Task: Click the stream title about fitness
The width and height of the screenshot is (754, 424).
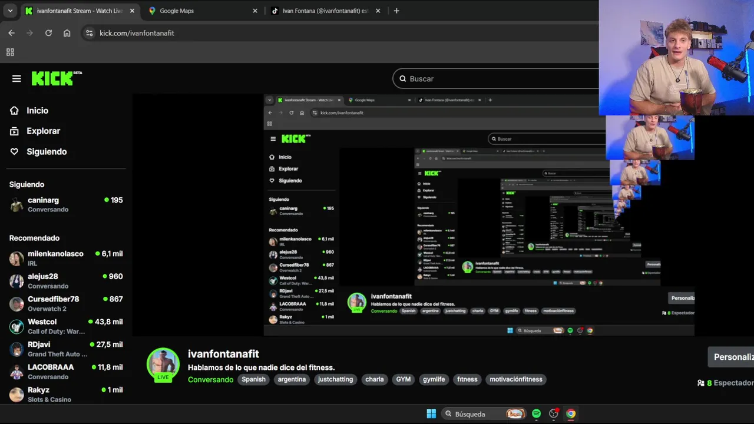Action: [x=261, y=367]
